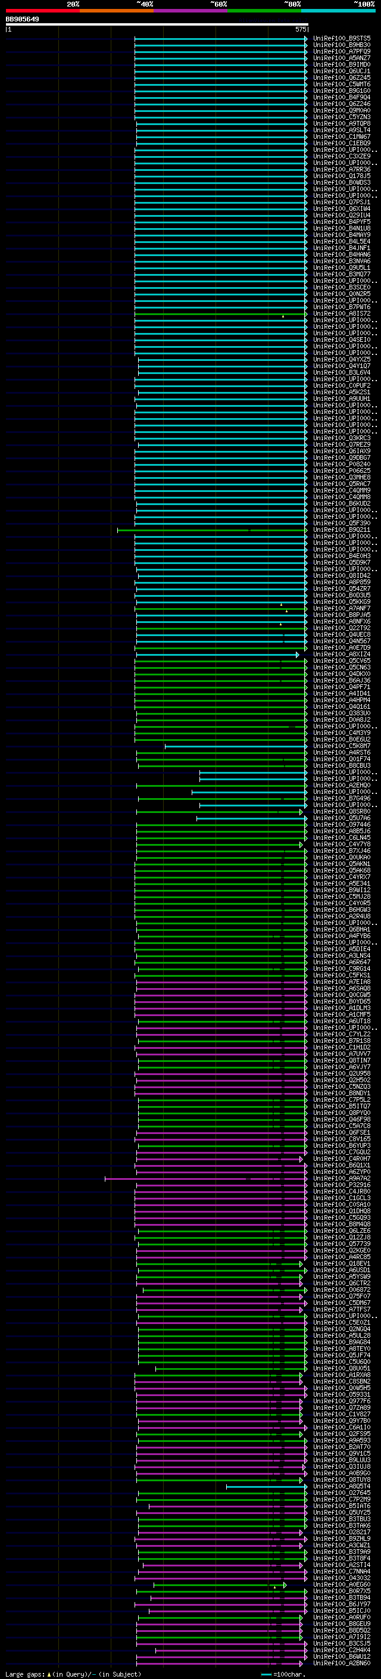Open hit UniRef100_A7PFQ9
The height and width of the screenshot is (1679, 381).
coord(342,51)
